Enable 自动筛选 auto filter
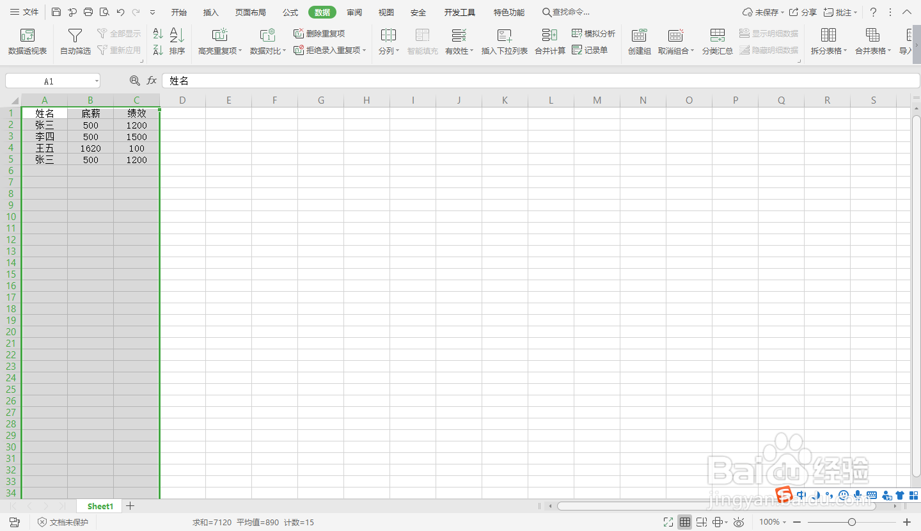921x531 pixels. (75, 42)
